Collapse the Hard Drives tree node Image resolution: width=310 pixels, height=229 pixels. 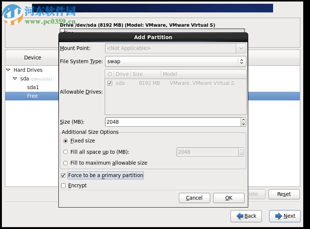coord(8,70)
